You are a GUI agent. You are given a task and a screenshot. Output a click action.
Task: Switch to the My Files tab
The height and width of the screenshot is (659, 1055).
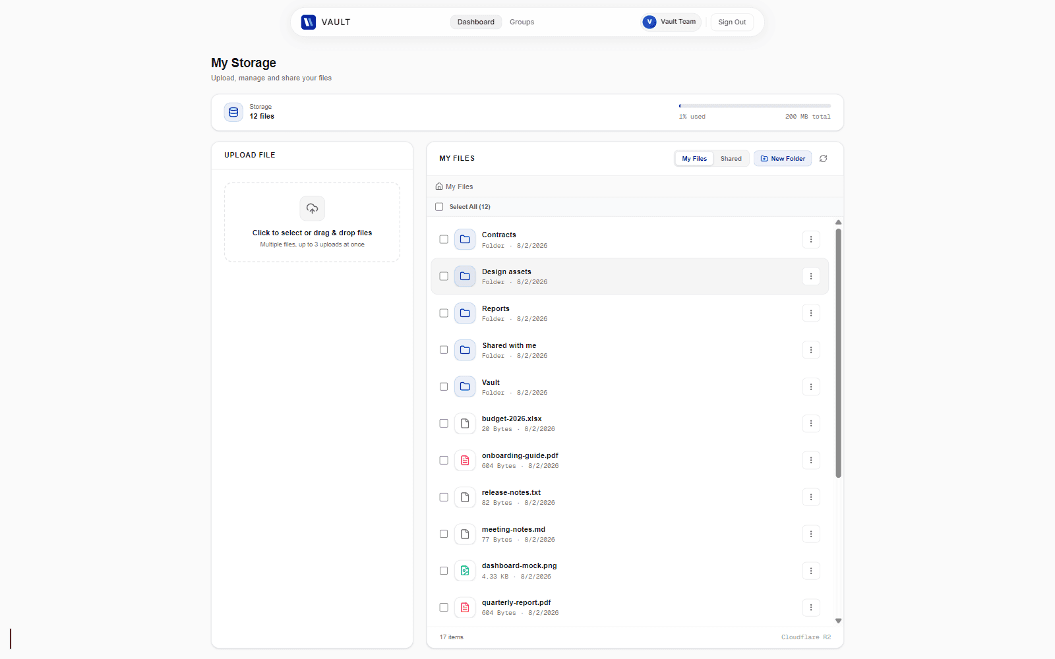(x=694, y=159)
